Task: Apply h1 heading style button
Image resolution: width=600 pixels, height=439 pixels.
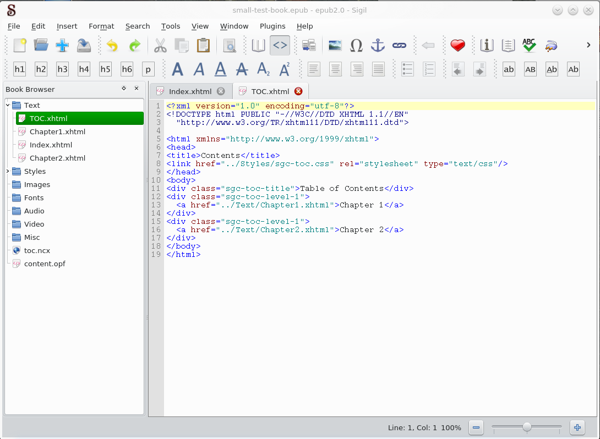Action: point(19,69)
